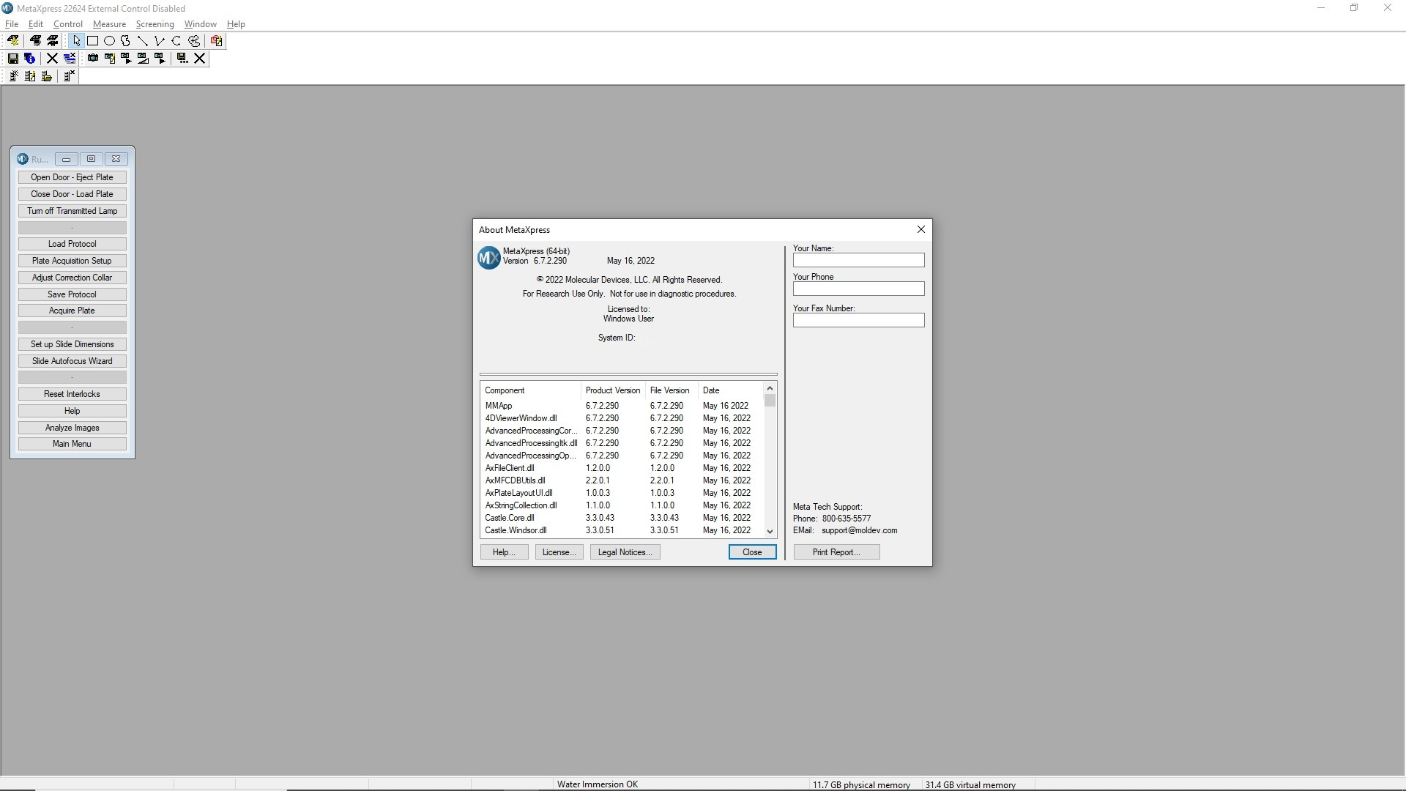This screenshot has height=791, width=1406.
Task: Pick the multi-line region tool
Action: [160, 41]
